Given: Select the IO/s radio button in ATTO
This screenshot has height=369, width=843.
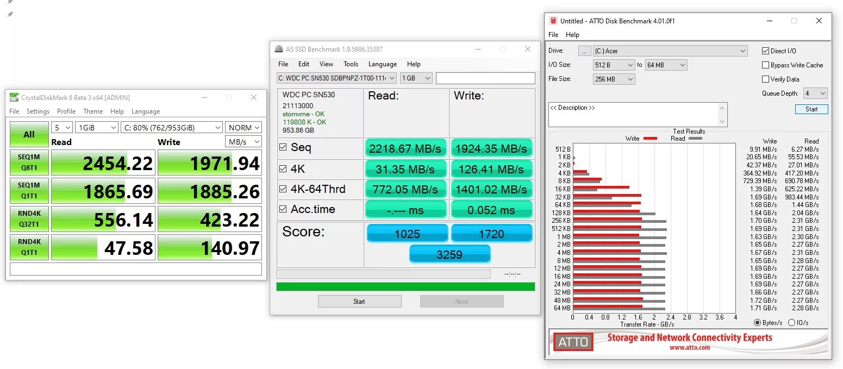Looking at the screenshot, I should point(791,322).
